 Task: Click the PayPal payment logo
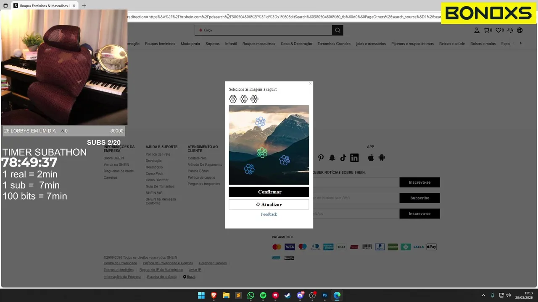[380, 247]
